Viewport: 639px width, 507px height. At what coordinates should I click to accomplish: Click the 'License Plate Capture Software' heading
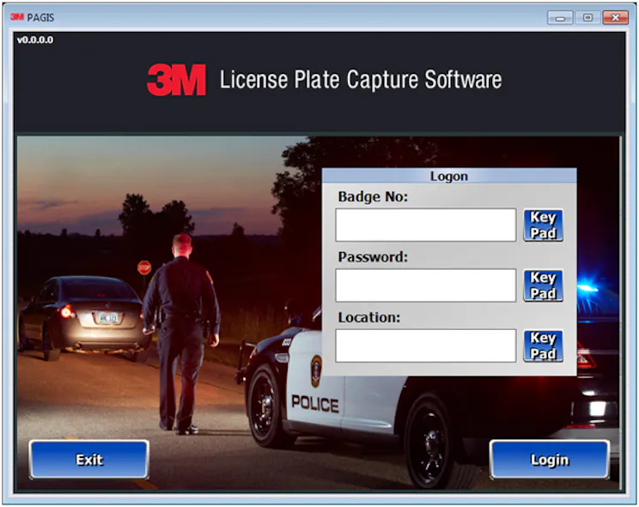361,80
